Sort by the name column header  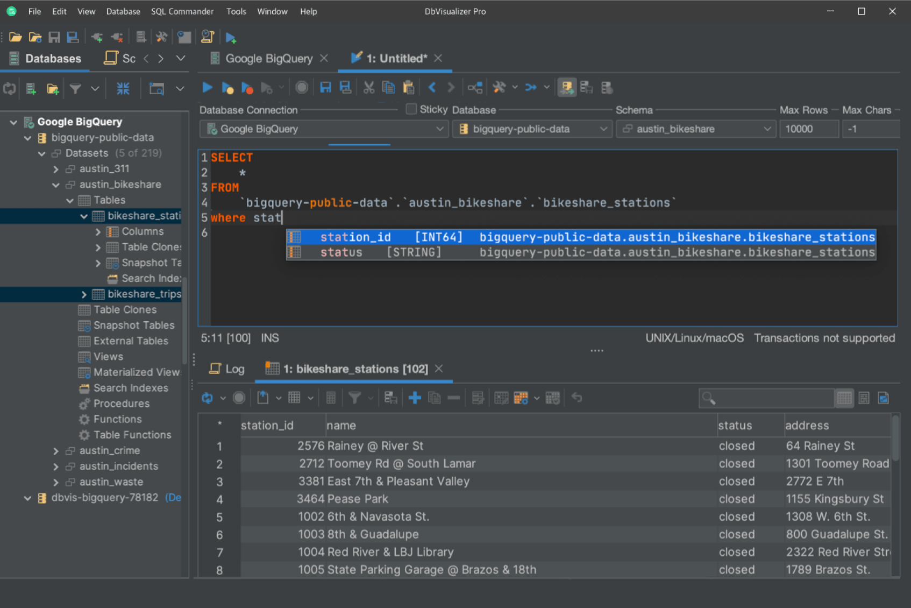click(521, 426)
